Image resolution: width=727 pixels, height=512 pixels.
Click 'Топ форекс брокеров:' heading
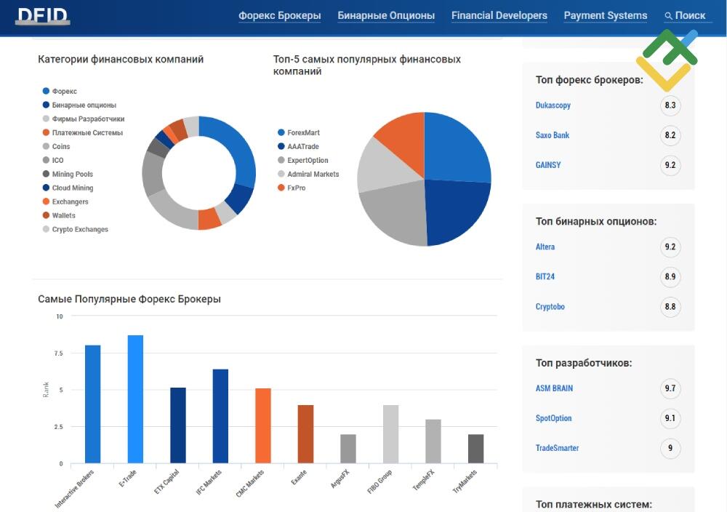coord(590,80)
